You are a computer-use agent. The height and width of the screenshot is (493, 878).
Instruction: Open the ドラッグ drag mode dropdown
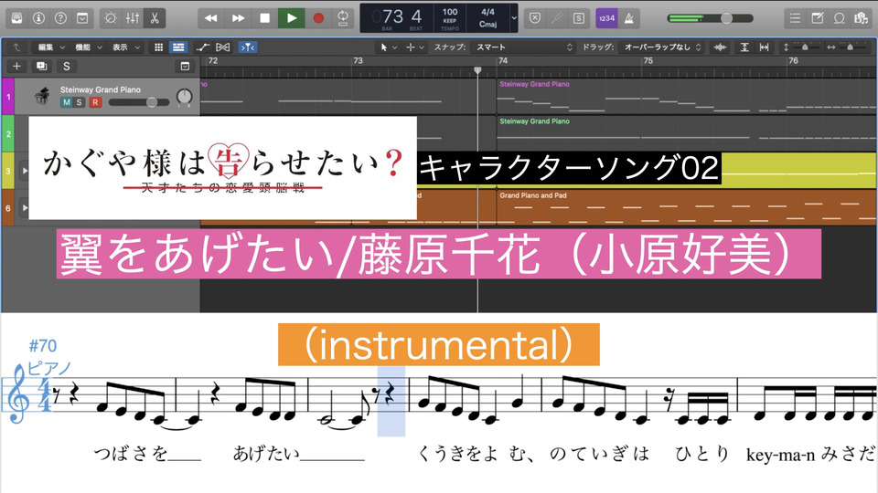pos(662,47)
